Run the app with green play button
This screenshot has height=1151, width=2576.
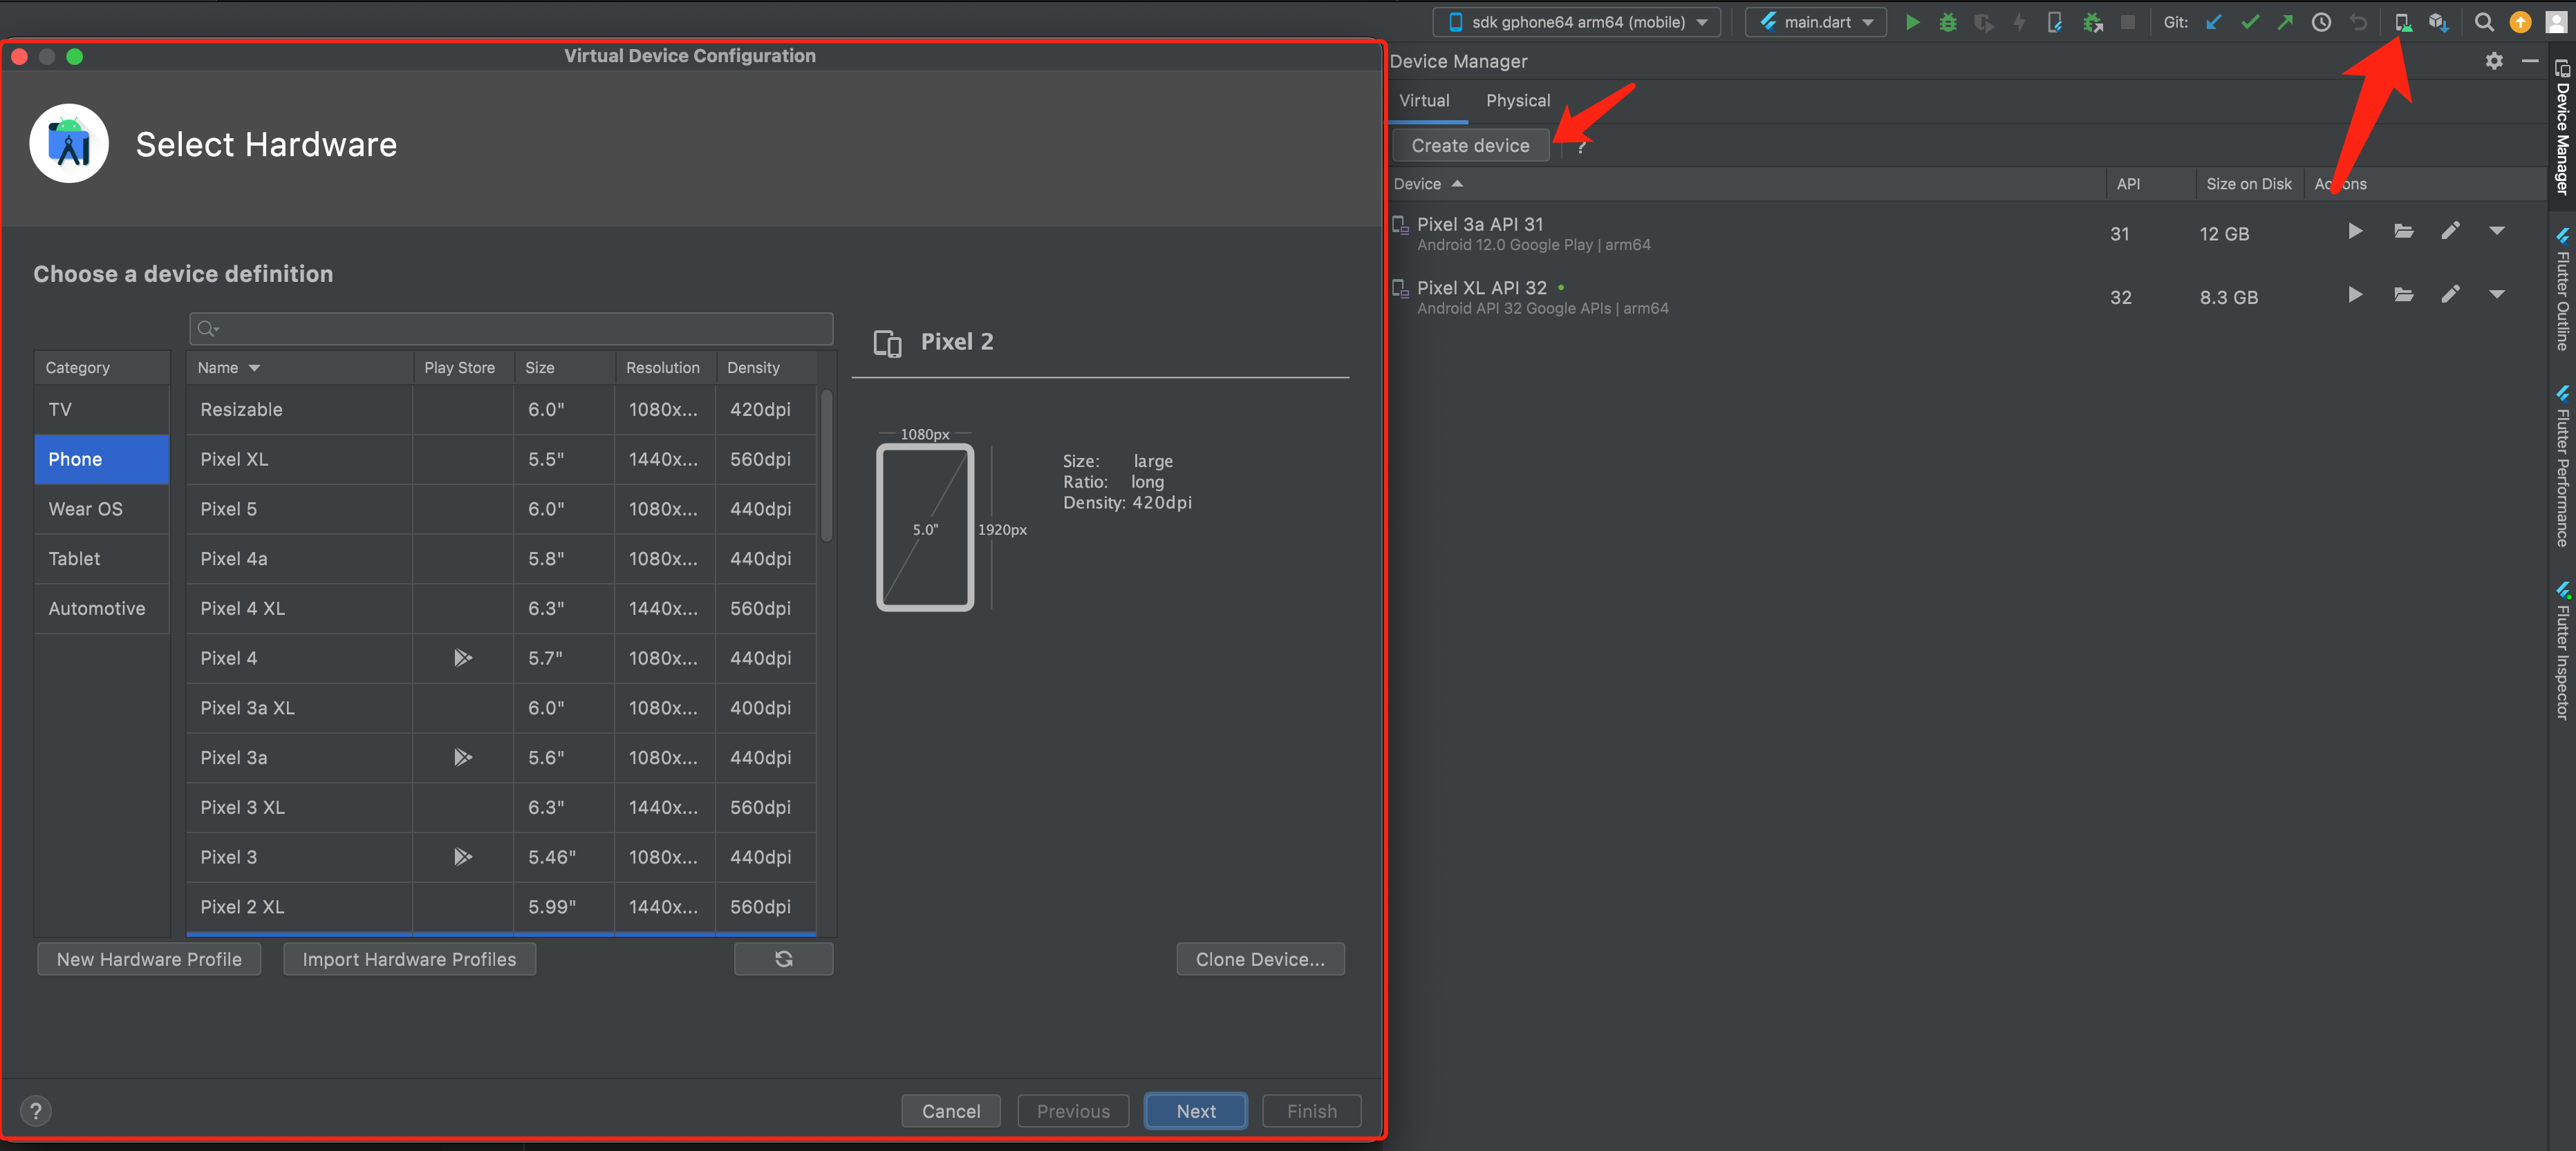(x=1912, y=22)
